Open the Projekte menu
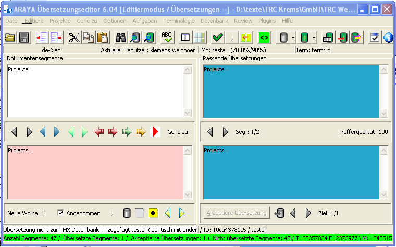This screenshot has width=396, height=247. pos(60,21)
